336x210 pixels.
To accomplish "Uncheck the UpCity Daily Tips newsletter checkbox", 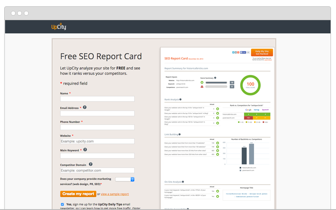I will click(x=62, y=204).
